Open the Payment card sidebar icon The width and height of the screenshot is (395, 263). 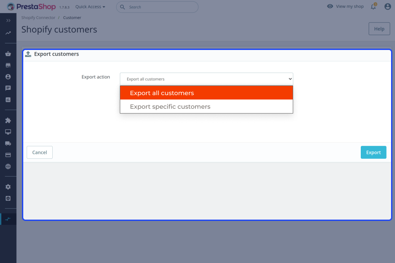[8, 155]
